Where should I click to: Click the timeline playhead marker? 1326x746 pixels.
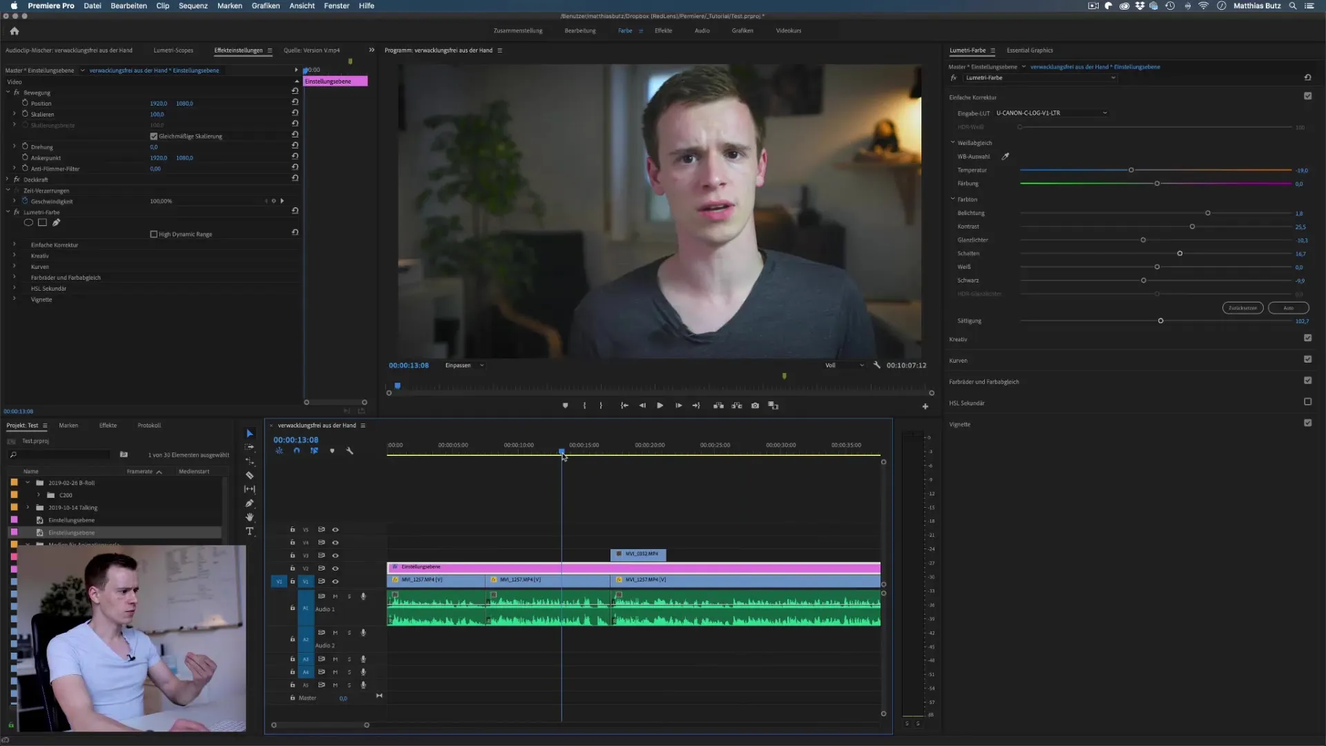pyautogui.click(x=561, y=452)
